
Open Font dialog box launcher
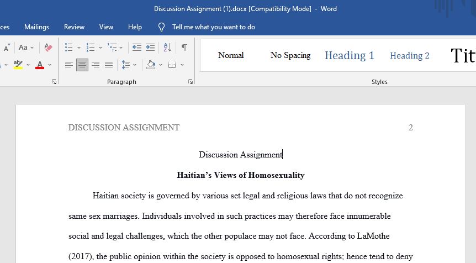click(x=54, y=82)
